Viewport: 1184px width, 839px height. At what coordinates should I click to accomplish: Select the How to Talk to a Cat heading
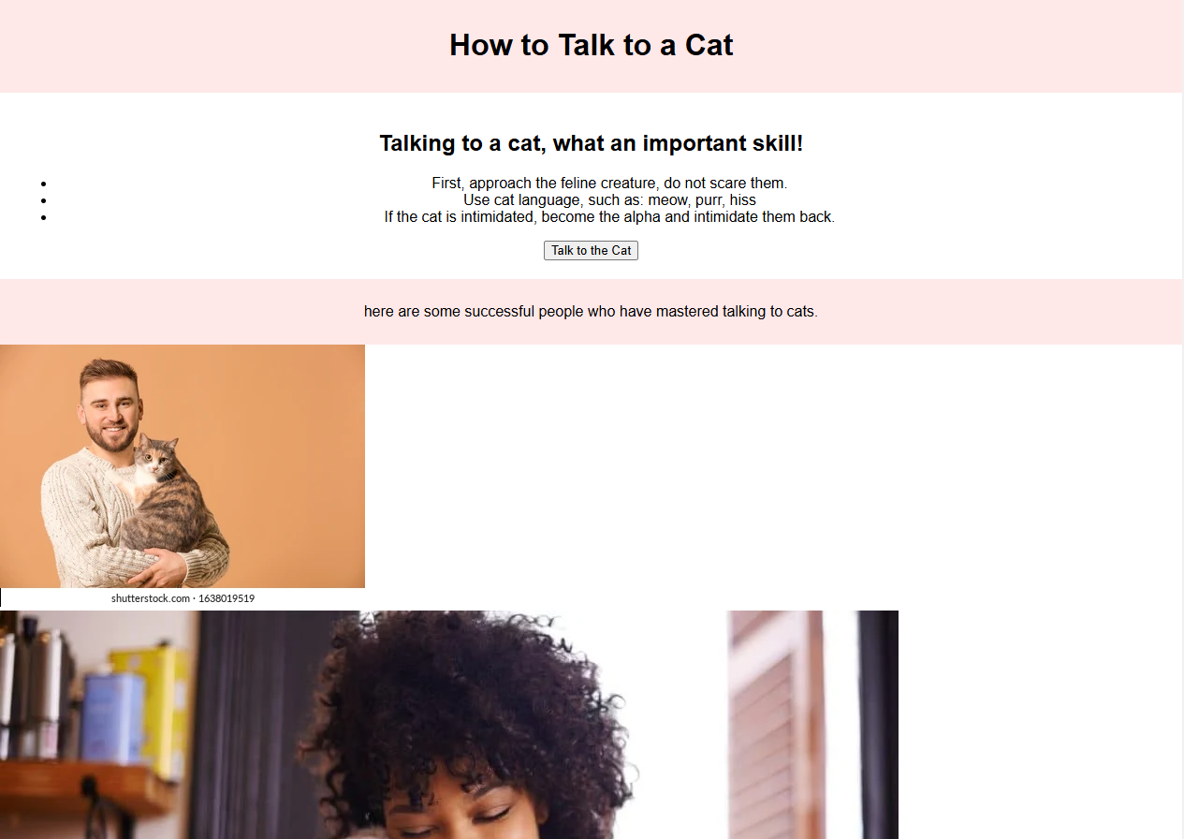pos(591,45)
